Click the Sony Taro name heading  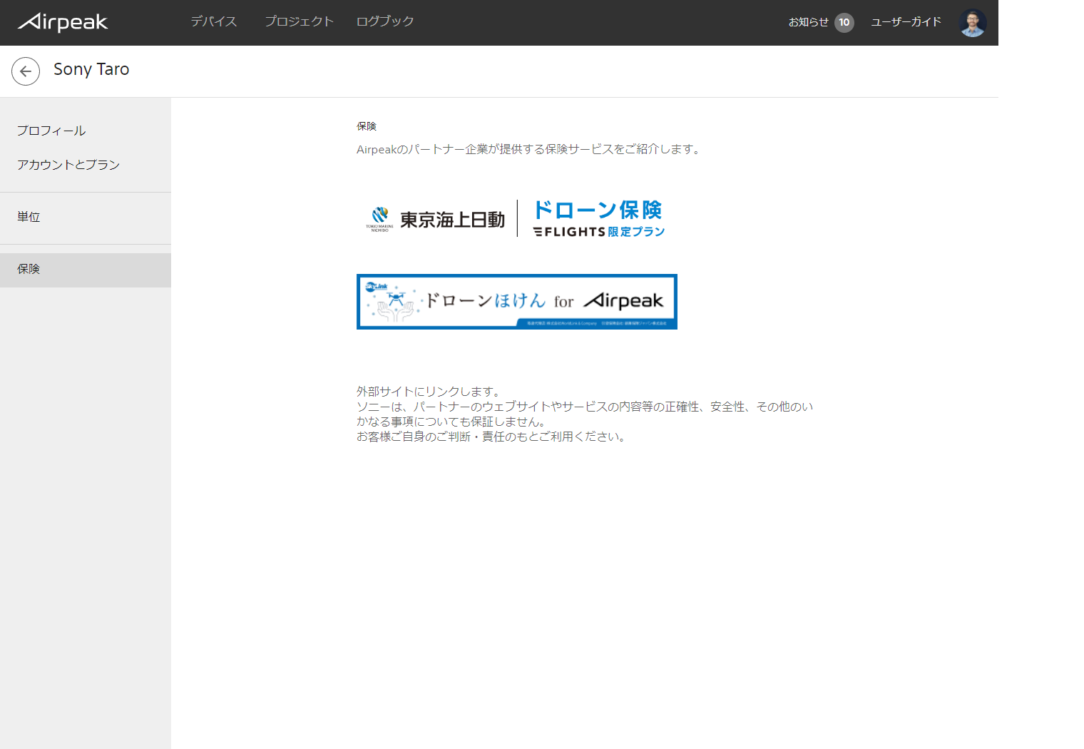pos(91,70)
